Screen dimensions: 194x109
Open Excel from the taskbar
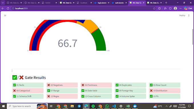[x=128, y=106]
